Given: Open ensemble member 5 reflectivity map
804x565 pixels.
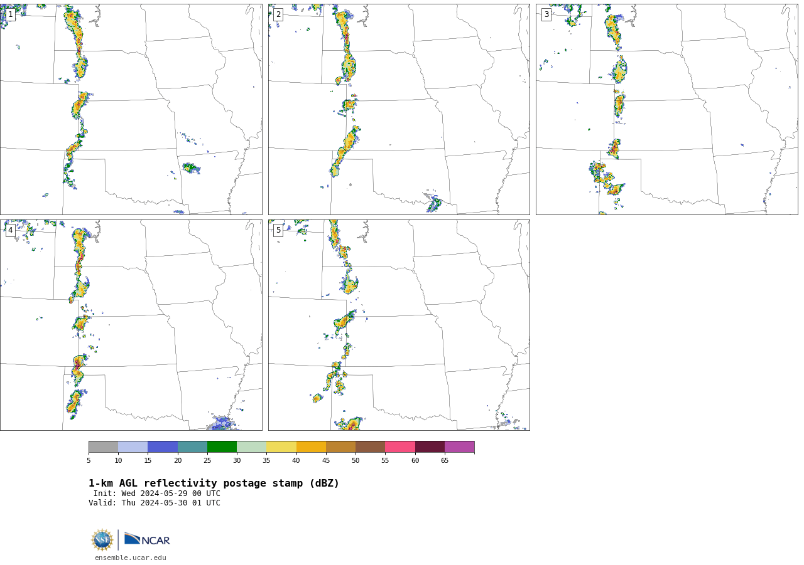Looking at the screenshot, I should [399, 325].
